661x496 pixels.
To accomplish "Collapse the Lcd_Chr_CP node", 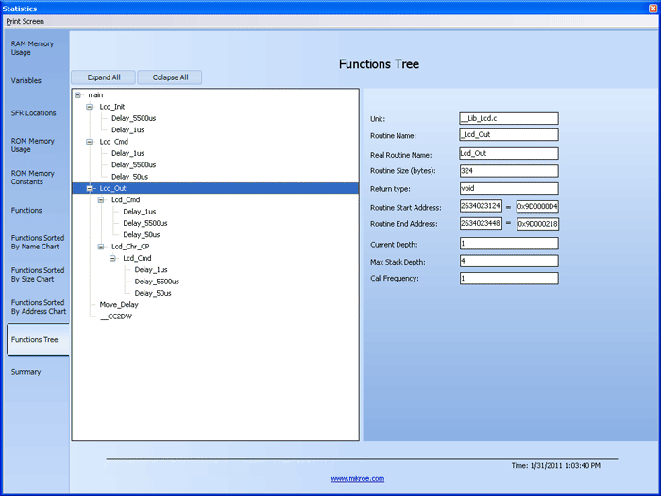I will [x=101, y=247].
